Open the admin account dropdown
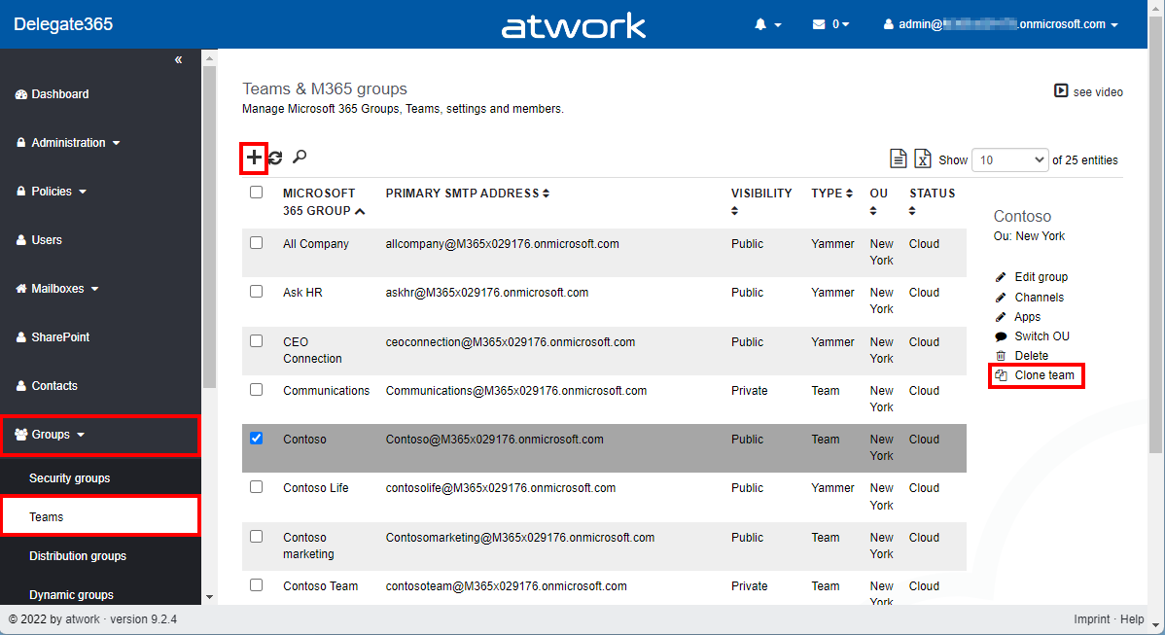1165x635 pixels. [1001, 24]
